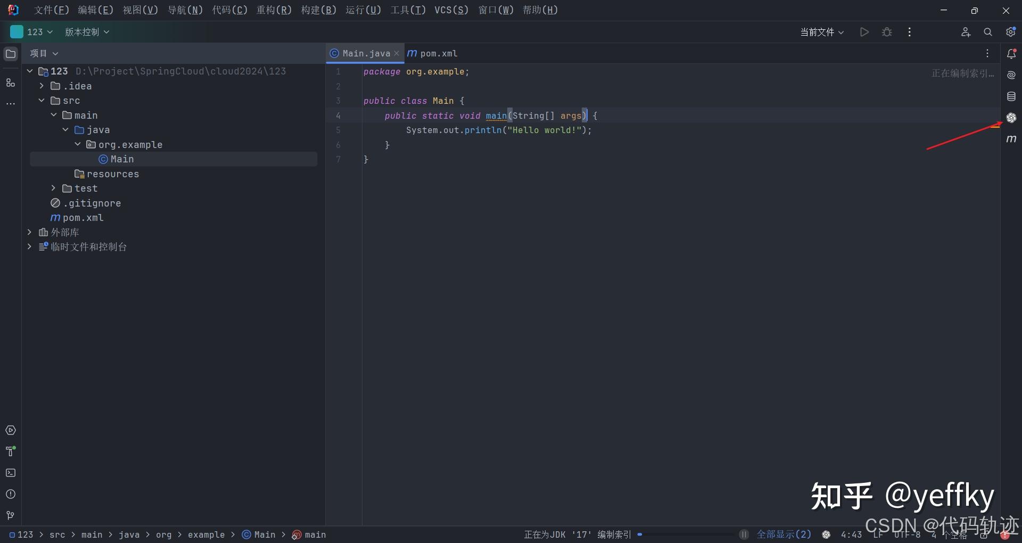
Task: Open the notifications bell panel
Action: (x=1012, y=54)
